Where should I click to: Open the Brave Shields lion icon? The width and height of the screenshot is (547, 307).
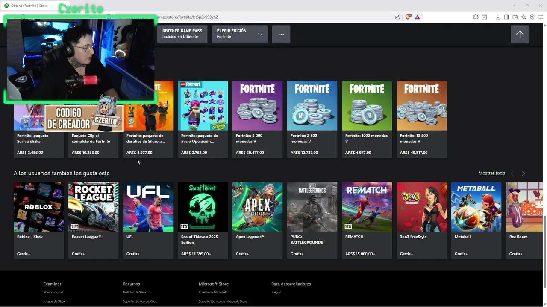tap(408, 17)
